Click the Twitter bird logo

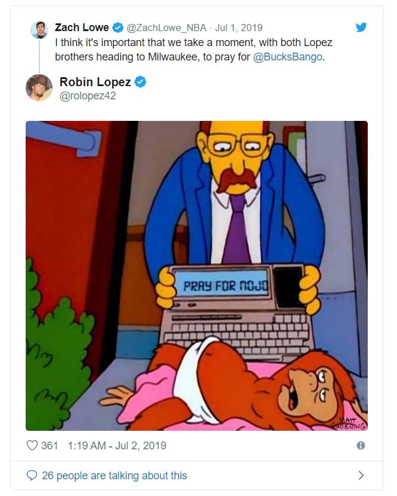coord(361,27)
